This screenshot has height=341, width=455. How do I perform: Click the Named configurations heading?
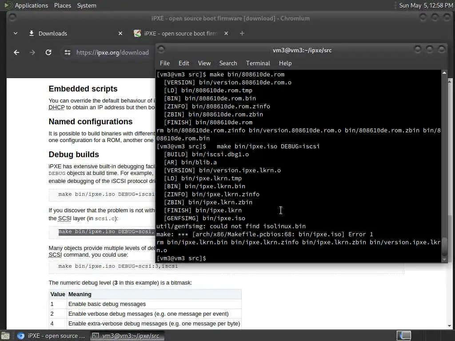point(91,122)
